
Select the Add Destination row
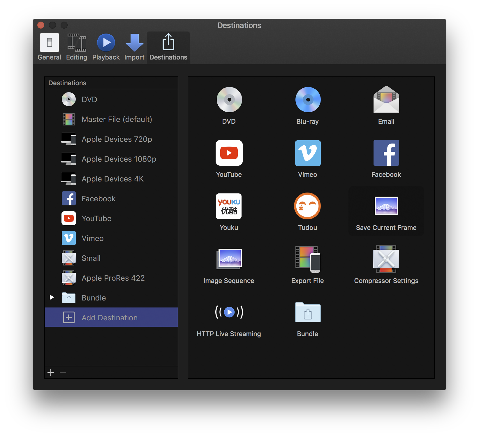point(111,317)
